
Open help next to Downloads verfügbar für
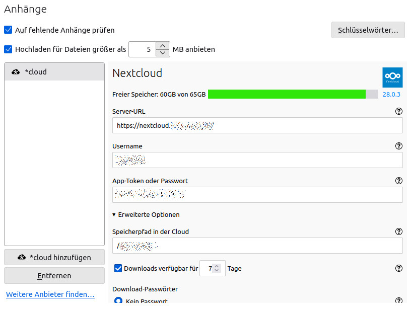(399, 268)
